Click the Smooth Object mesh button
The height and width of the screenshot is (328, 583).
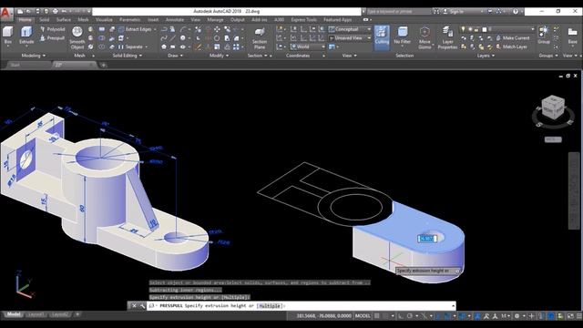[77, 37]
